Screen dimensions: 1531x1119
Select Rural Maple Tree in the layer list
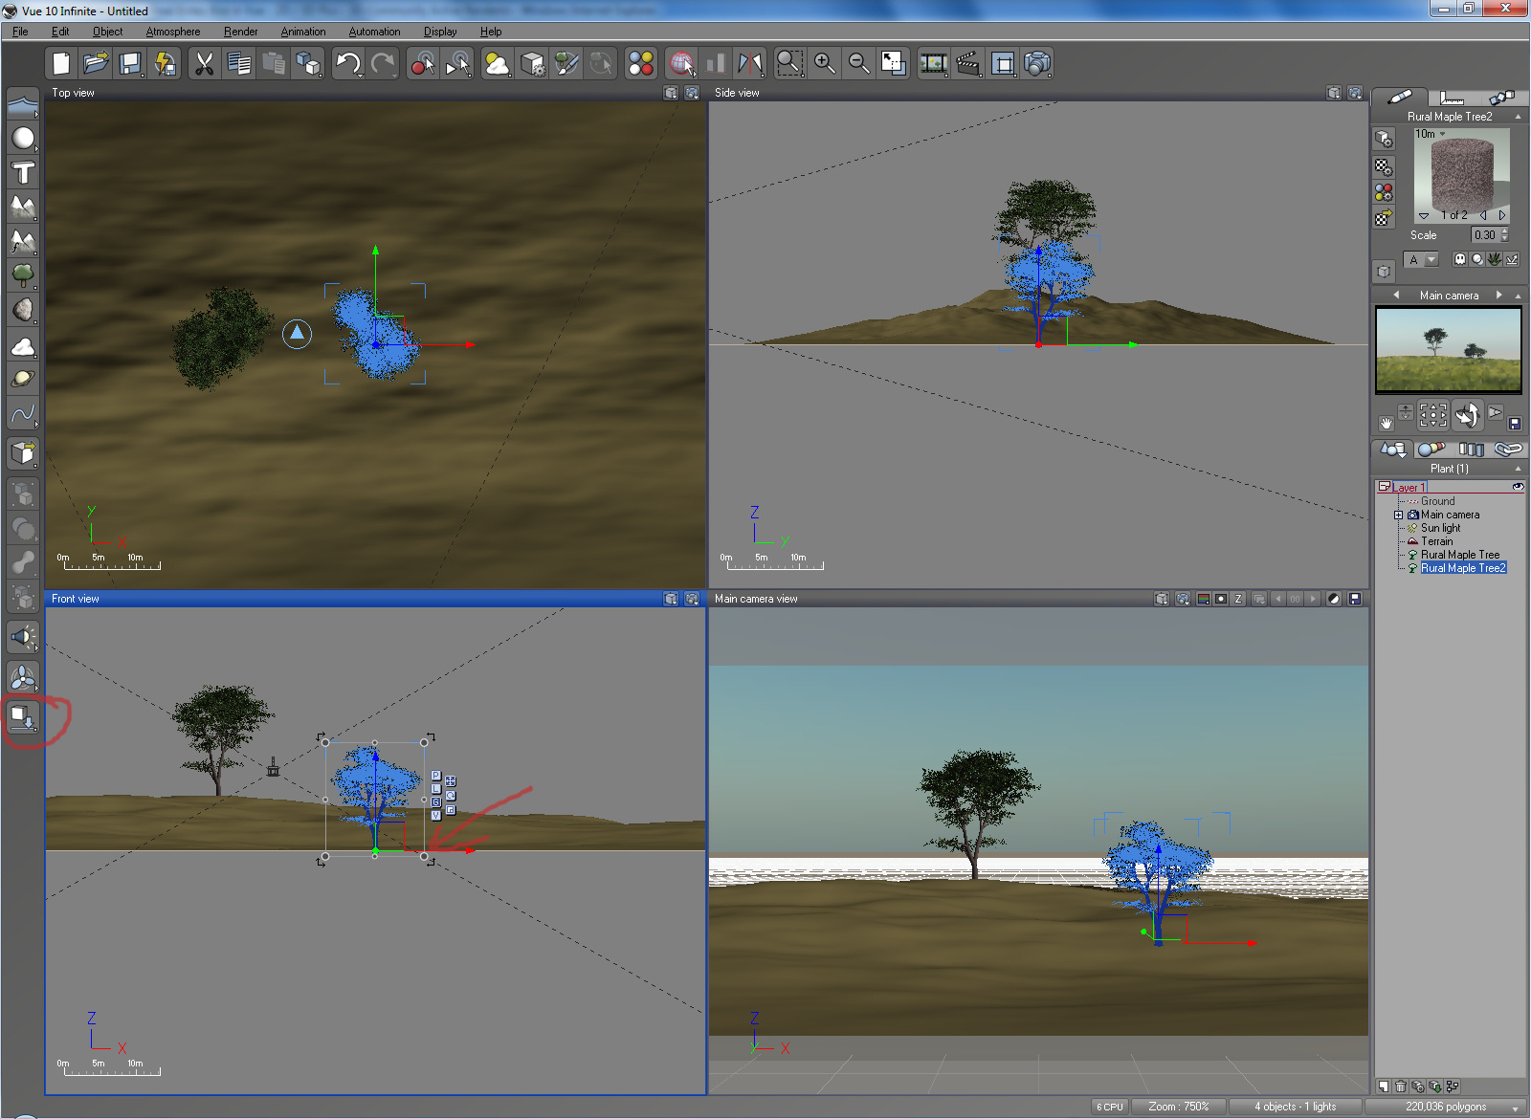click(1460, 555)
